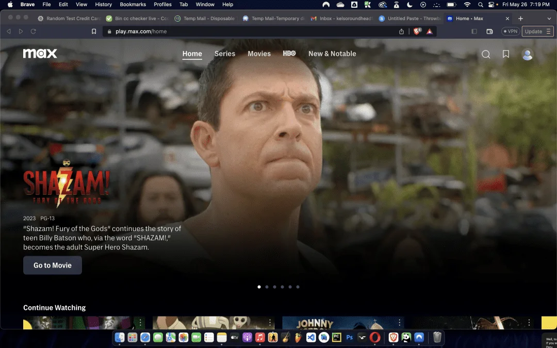The height and width of the screenshot is (348, 557).
Task: Toggle the Brave sidebar panel icon
Action: pyautogui.click(x=474, y=31)
